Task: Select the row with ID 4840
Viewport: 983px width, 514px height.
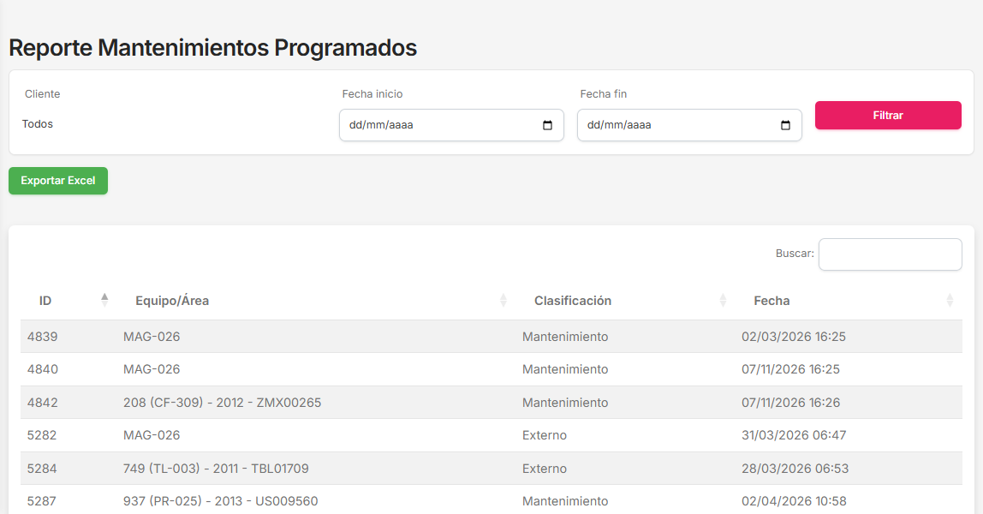Action: coord(43,369)
